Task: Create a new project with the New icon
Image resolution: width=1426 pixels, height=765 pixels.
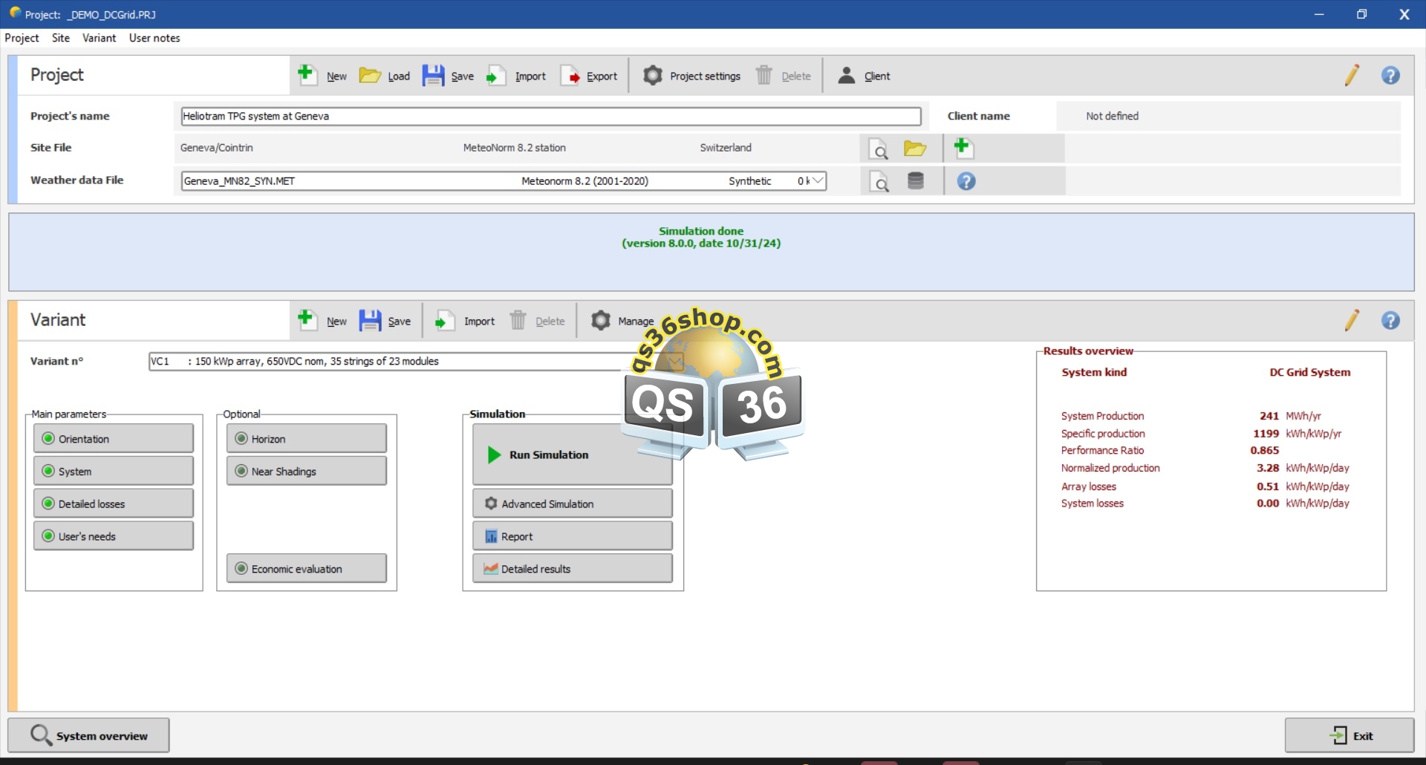Action: [x=306, y=74]
